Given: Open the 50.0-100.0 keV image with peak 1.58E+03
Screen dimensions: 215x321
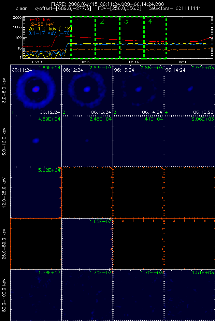Looking at the screenshot, I should [36, 295].
